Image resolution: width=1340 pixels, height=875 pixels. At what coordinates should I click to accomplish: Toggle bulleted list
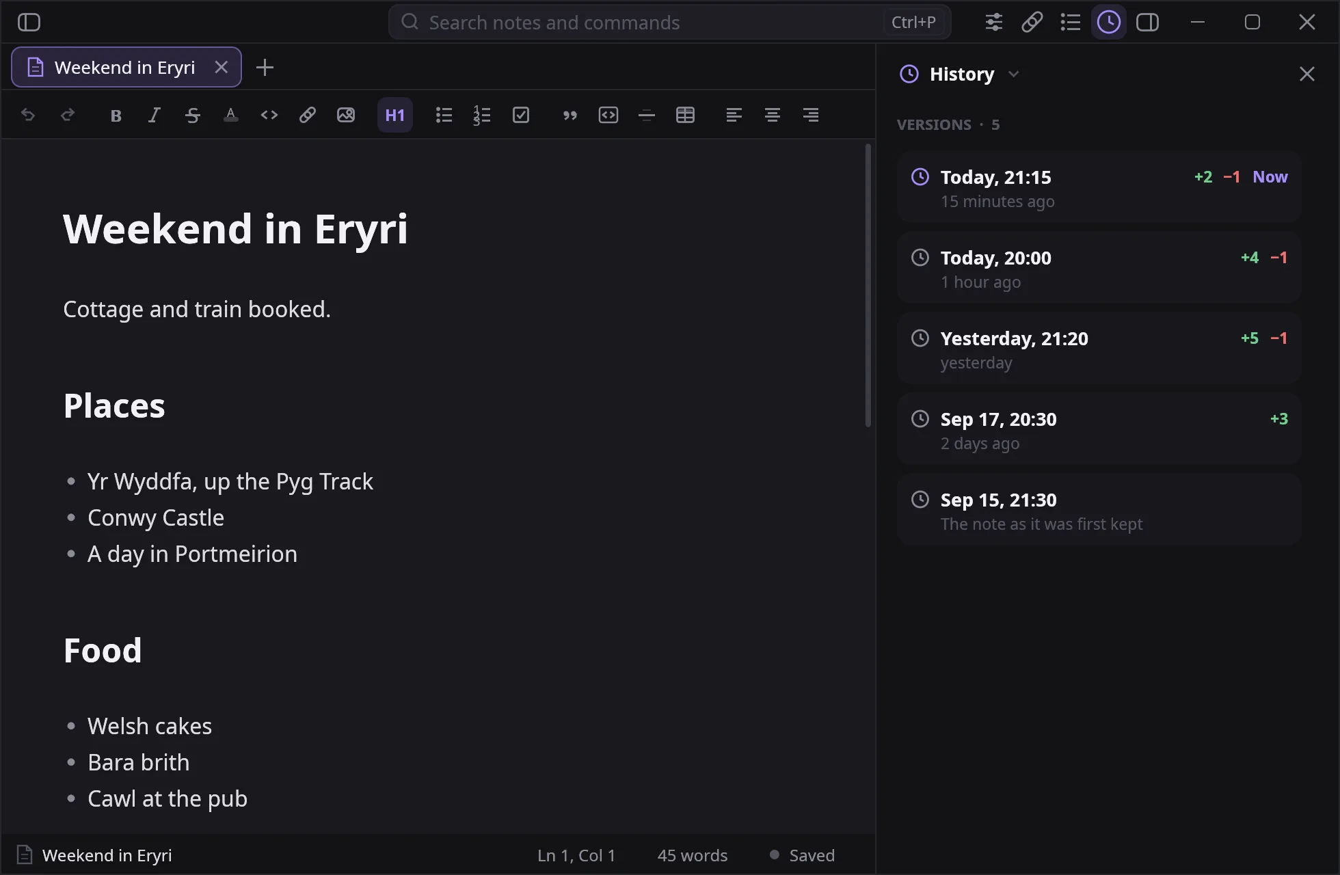click(x=444, y=115)
